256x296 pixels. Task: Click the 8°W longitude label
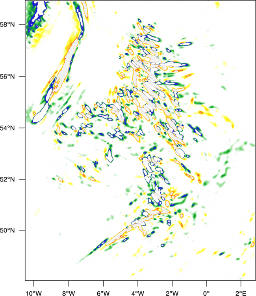coord(69,293)
